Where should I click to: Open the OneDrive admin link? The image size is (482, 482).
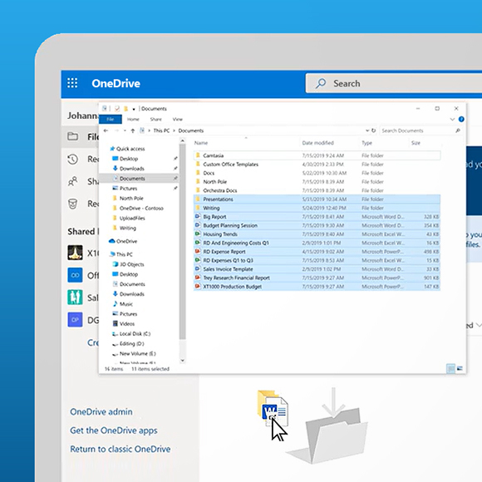pyautogui.click(x=101, y=412)
